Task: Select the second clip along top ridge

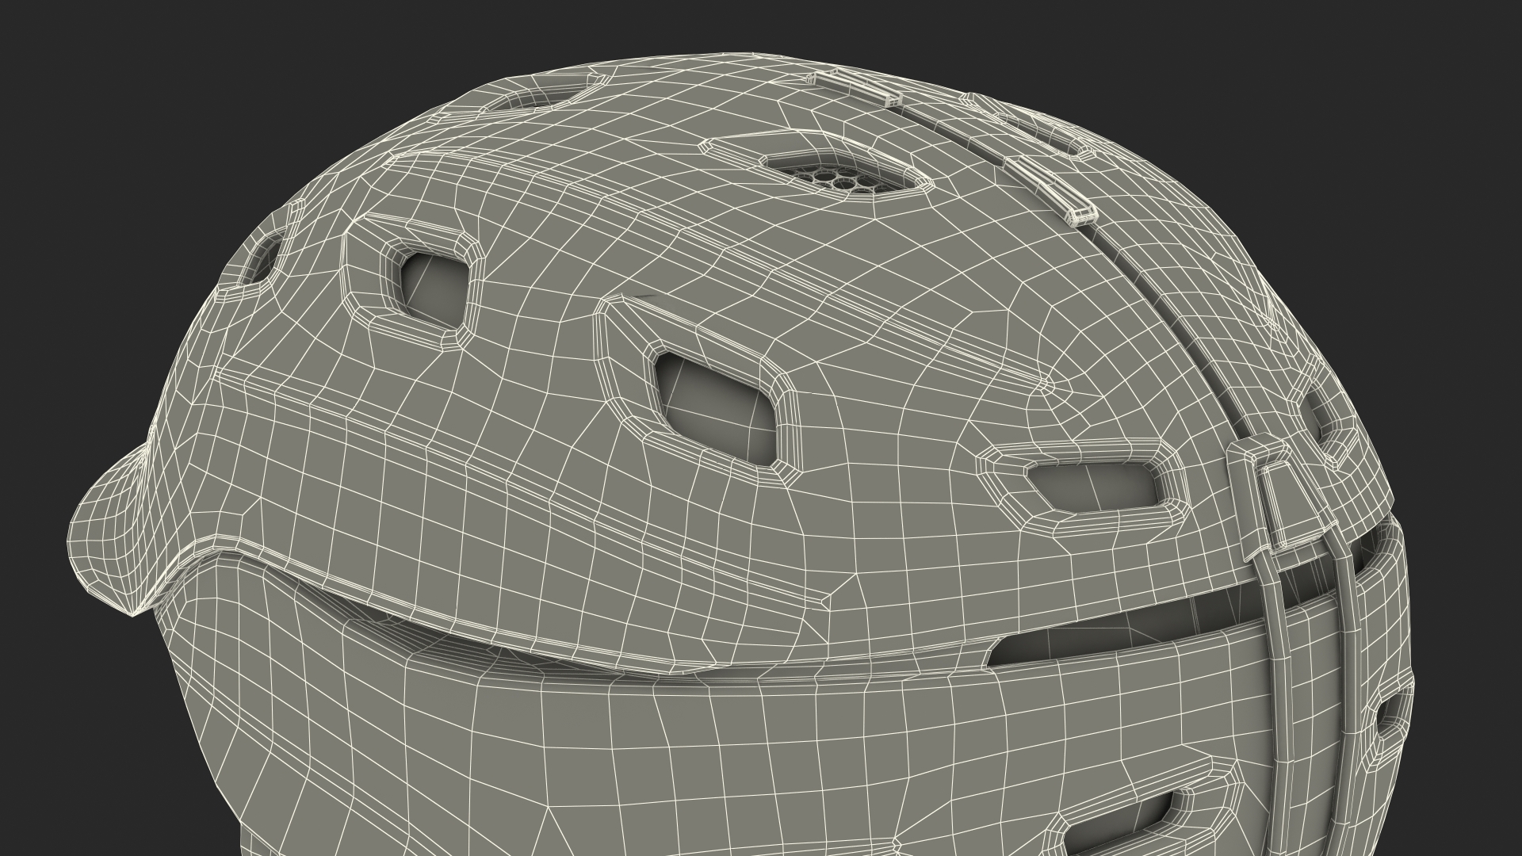Action: (x=1051, y=191)
